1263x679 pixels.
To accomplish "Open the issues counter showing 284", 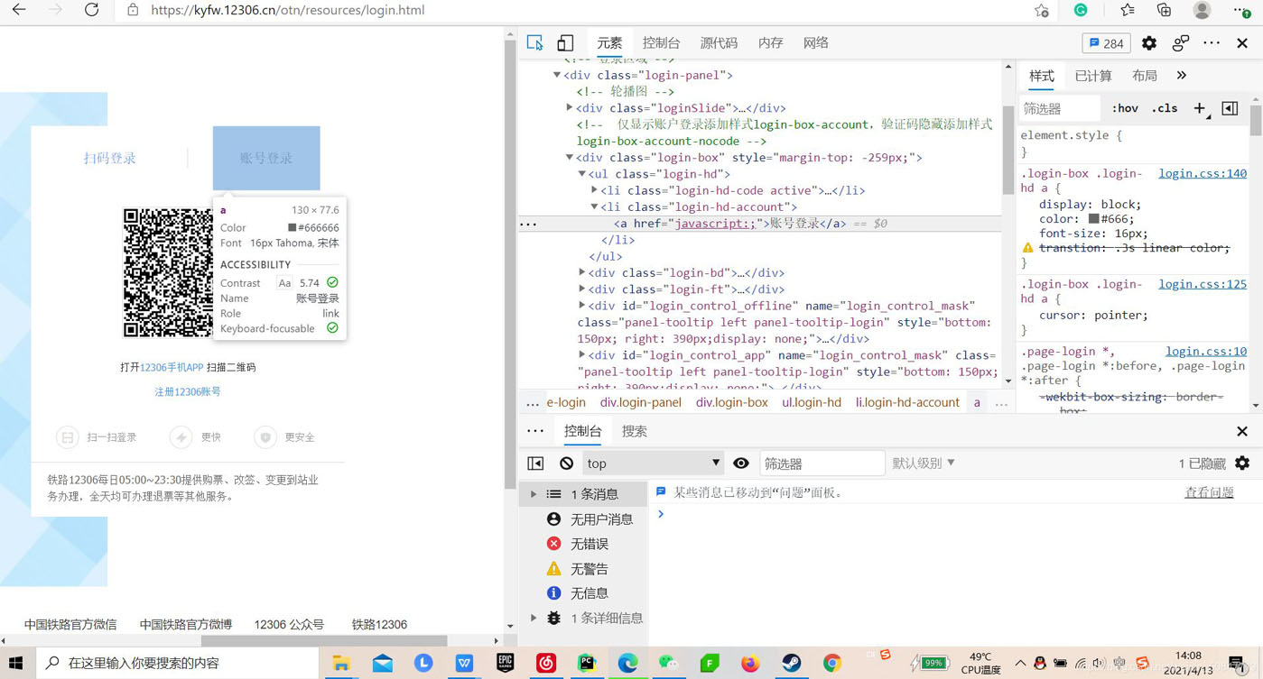I will pyautogui.click(x=1105, y=42).
